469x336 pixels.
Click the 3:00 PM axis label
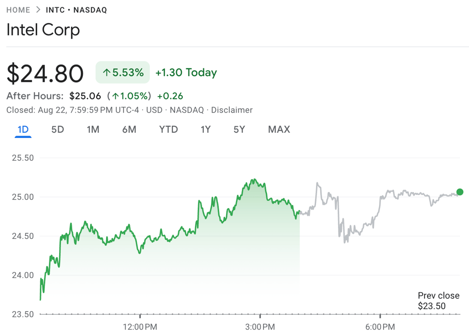click(260, 327)
